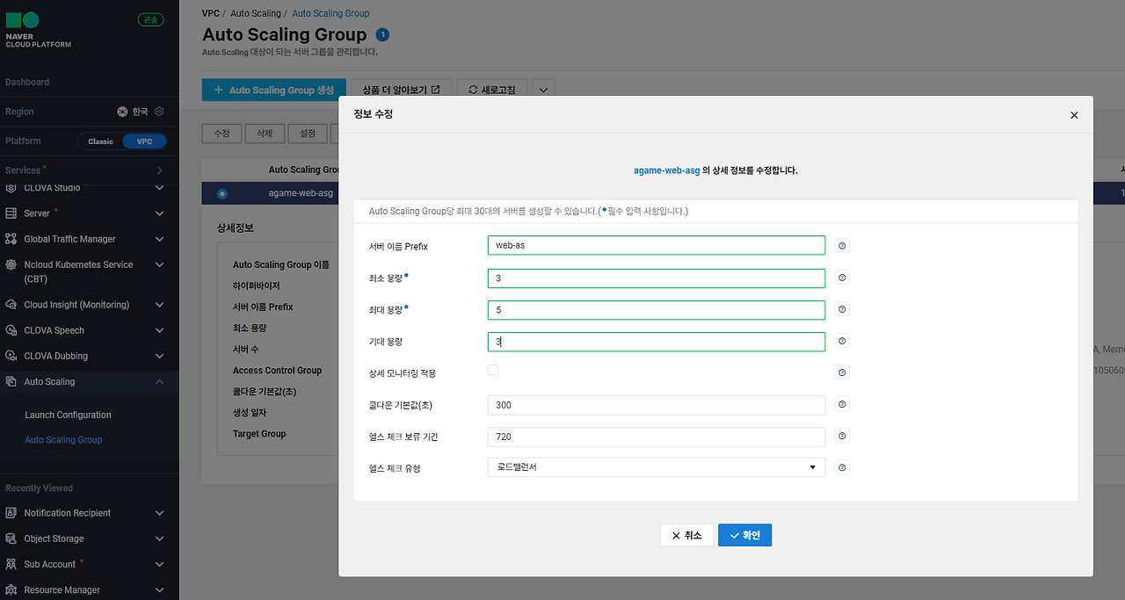Image resolution: width=1125 pixels, height=600 pixels.
Task: Open Region settings gear icon
Action: [159, 112]
